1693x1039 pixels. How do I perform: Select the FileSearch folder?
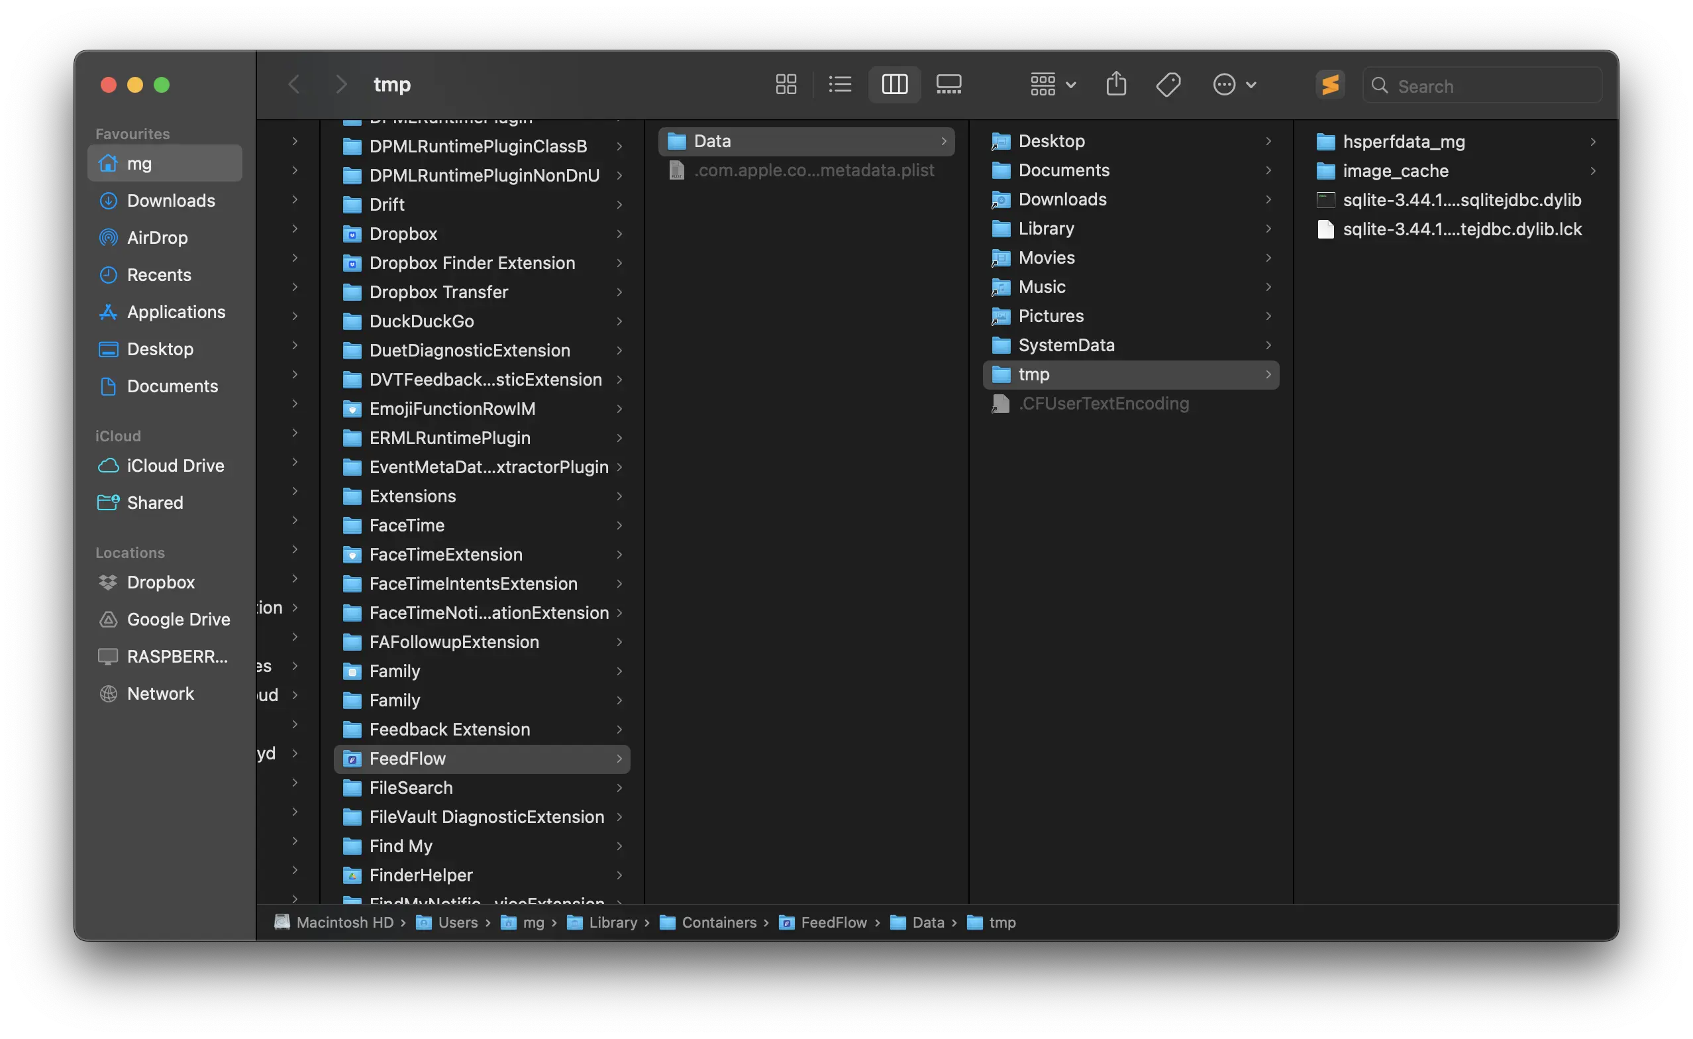(x=482, y=788)
